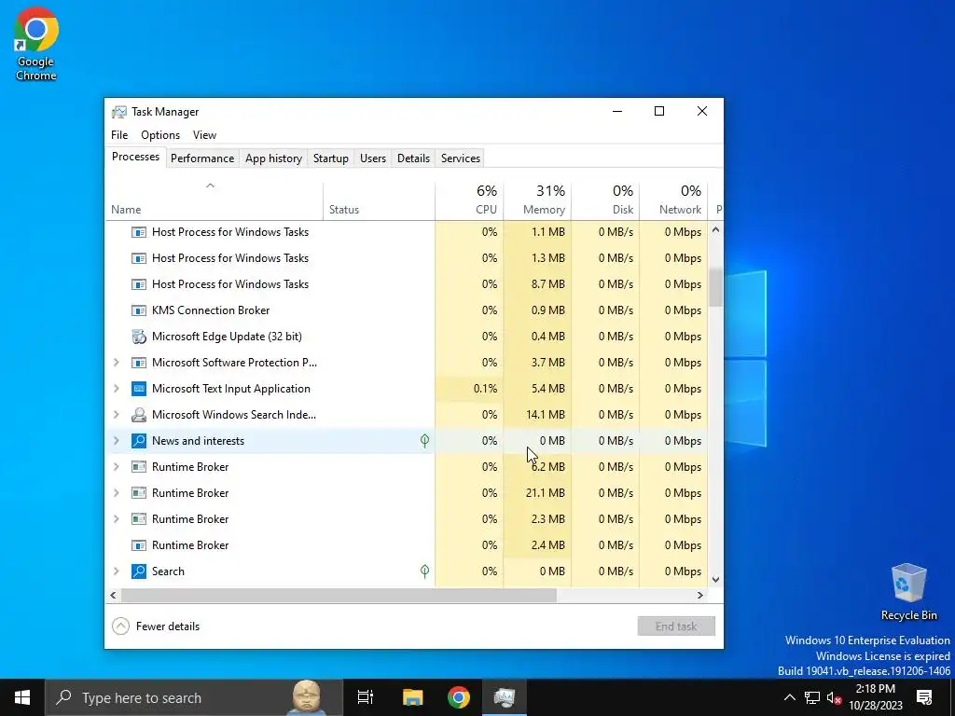Click the scroll up arrow of the process list
Screen dimensions: 955x716
point(715,230)
